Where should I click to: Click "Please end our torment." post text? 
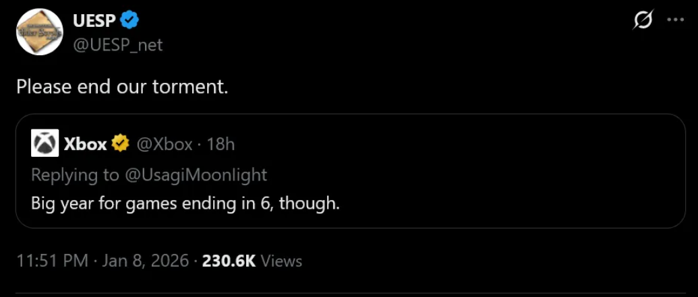coord(122,87)
